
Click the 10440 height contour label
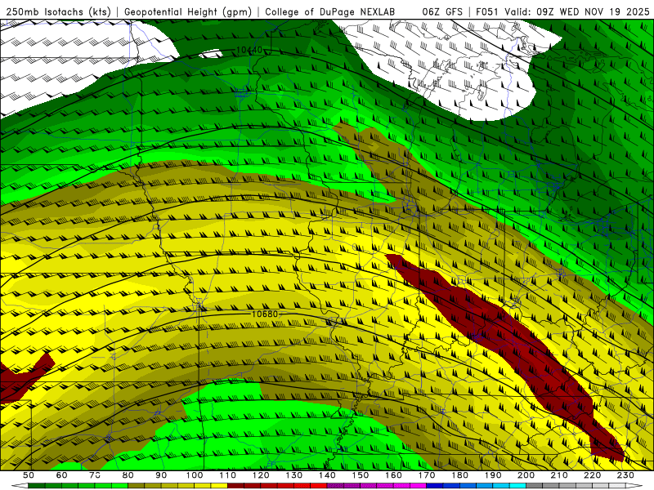(249, 50)
